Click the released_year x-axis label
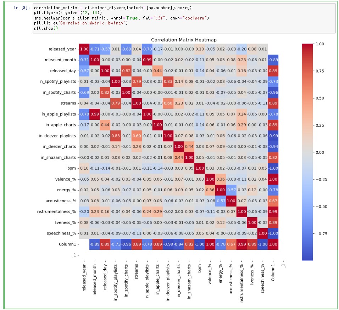Image resolution: width=339 pixels, height=310 pixels. tap(84, 278)
